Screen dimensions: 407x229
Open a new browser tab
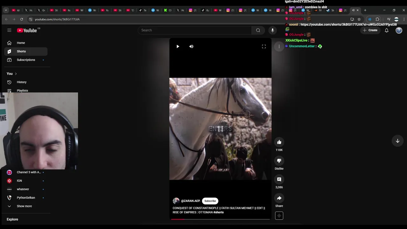[365, 10]
